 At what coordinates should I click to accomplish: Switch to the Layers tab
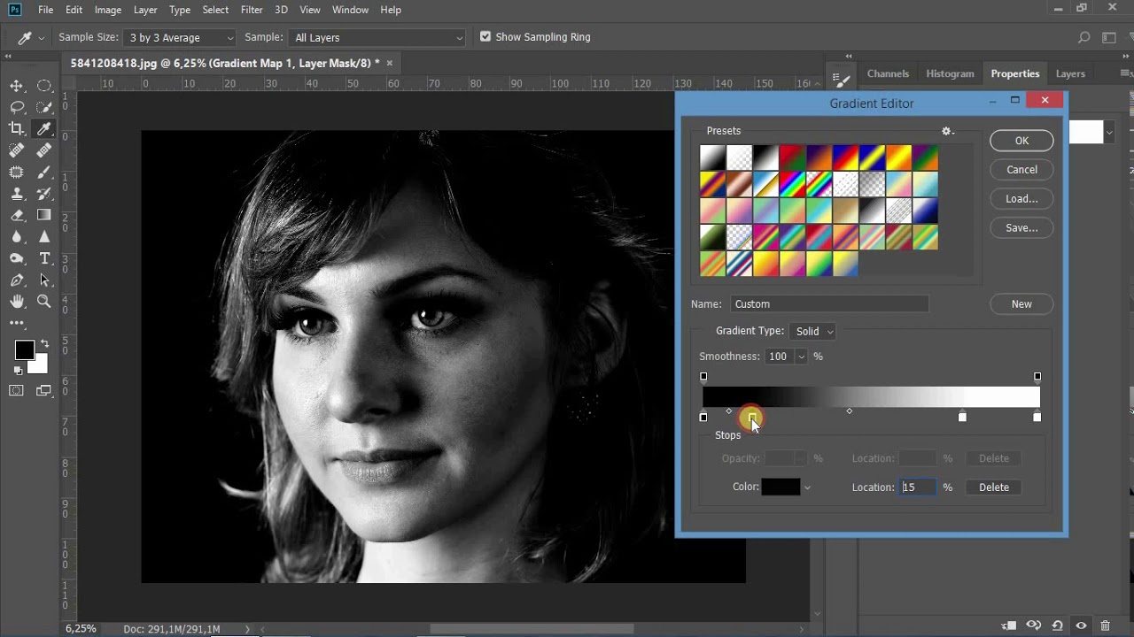pos(1070,73)
